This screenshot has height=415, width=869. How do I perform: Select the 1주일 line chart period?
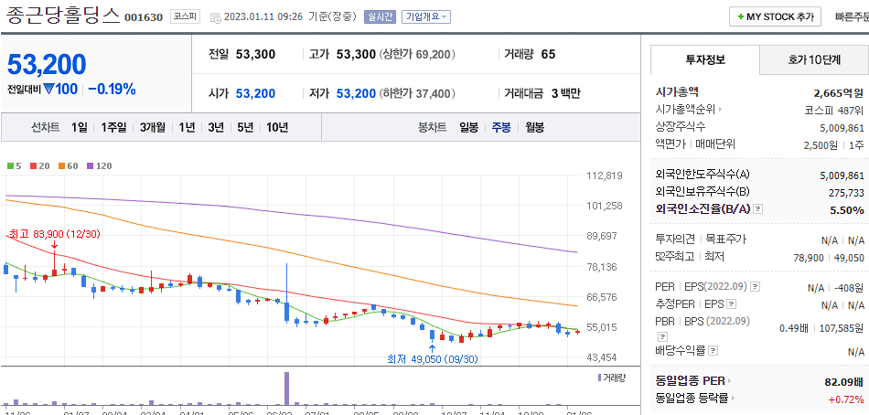pos(113,127)
